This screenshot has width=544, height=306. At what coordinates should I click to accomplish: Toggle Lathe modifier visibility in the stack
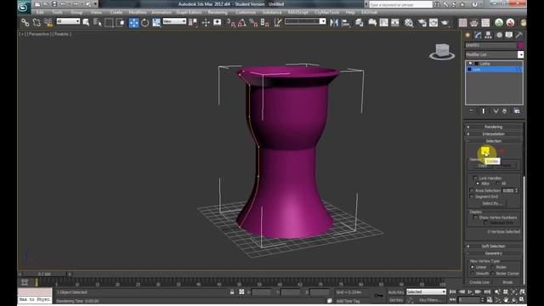coord(470,64)
